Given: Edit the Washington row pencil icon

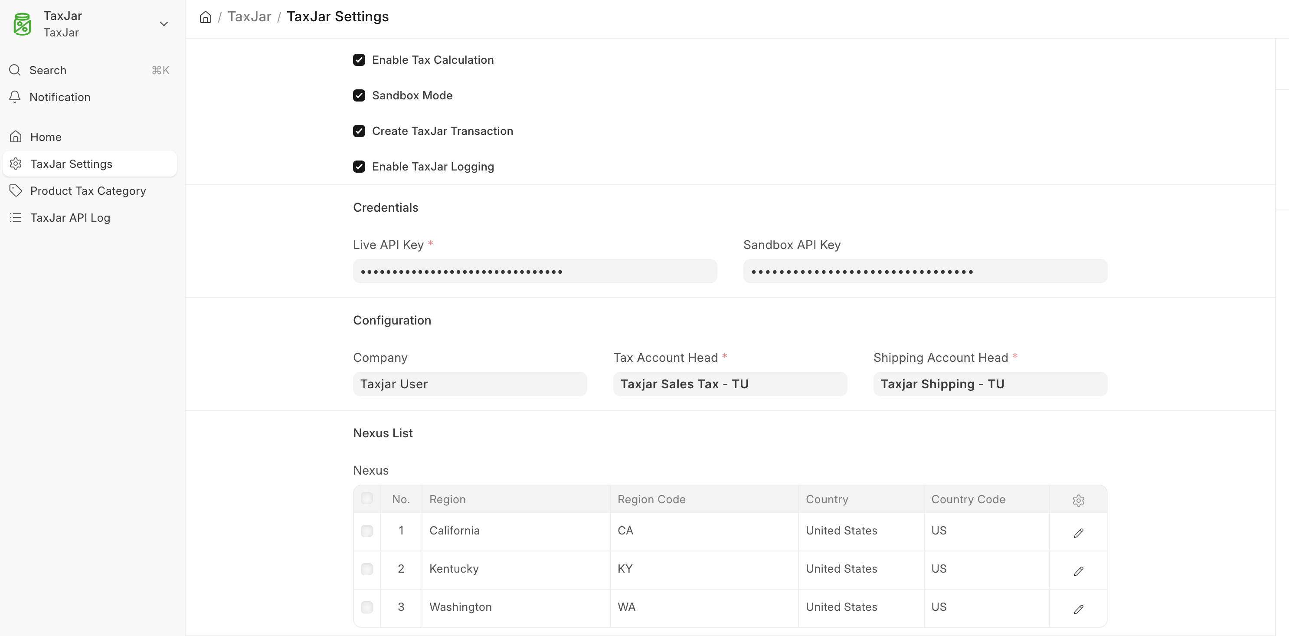Looking at the screenshot, I should [1078, 610].
